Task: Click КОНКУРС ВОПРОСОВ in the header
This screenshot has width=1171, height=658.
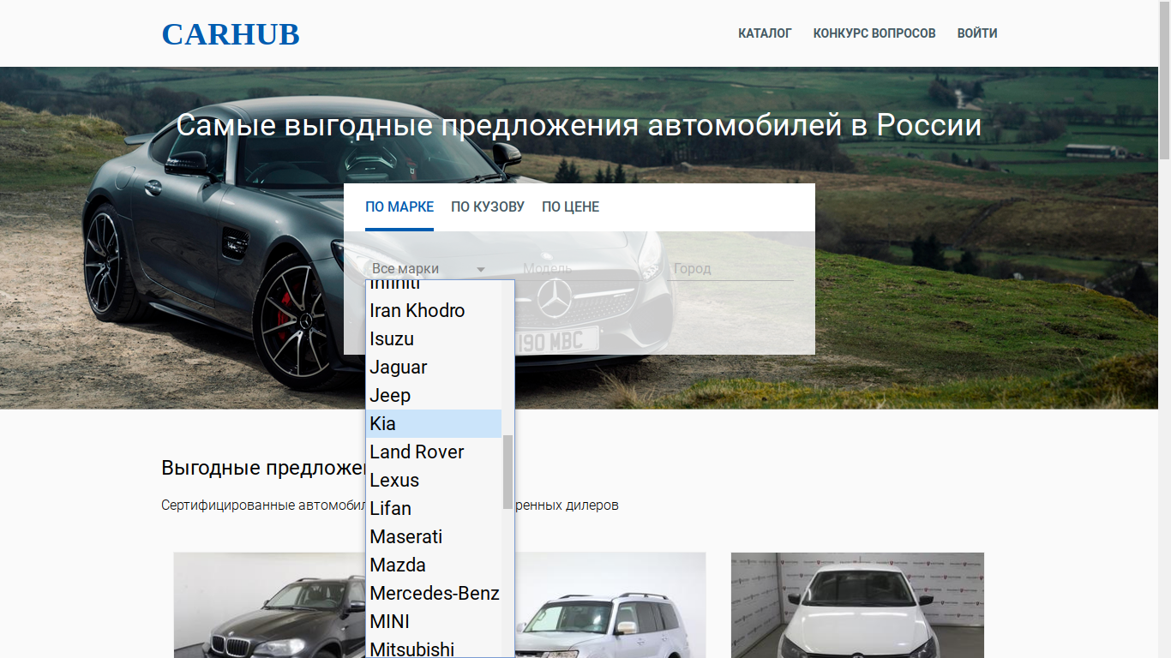Action: tap(874, 33)
